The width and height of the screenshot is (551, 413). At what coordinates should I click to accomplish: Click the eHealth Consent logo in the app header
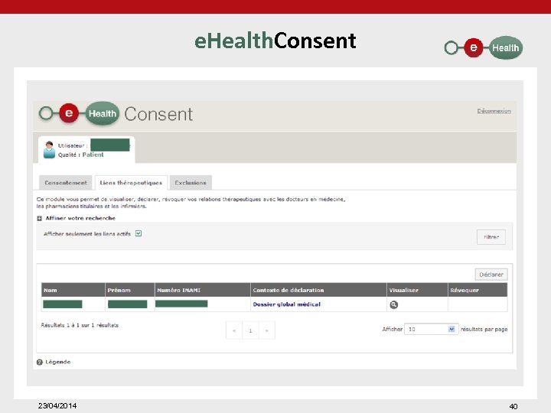(x=116, y=114)
